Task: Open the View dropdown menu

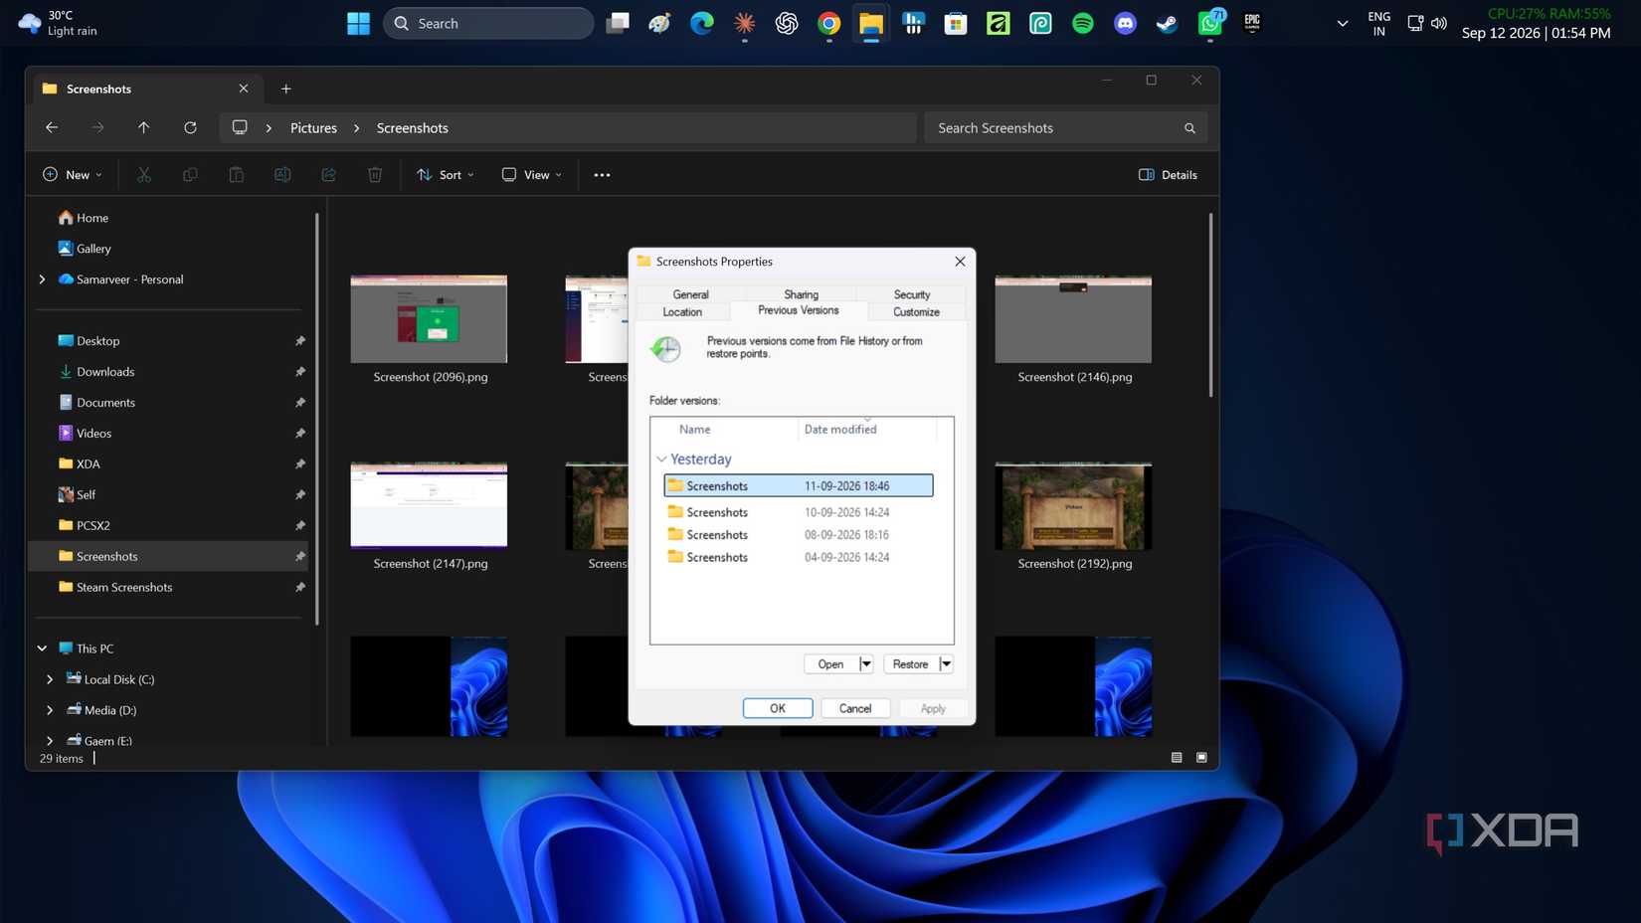Action: 532,175
